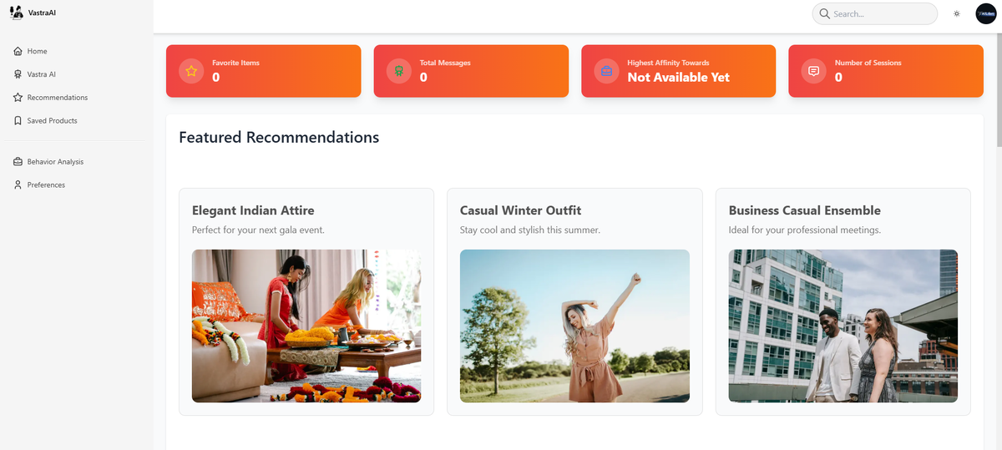Open the Business Casual Ensemble image
Image resolution: width=1002 pixels, height=450 pixels.
click(843, 326)
